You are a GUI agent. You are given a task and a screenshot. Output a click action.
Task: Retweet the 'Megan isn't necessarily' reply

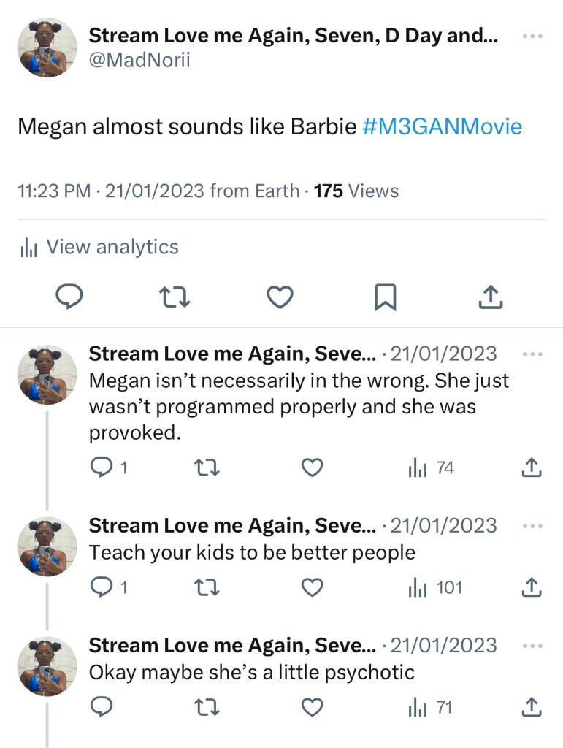207,467
